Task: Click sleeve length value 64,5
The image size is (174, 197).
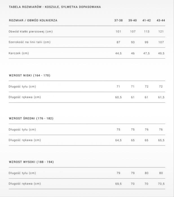Action: point(118,140)
